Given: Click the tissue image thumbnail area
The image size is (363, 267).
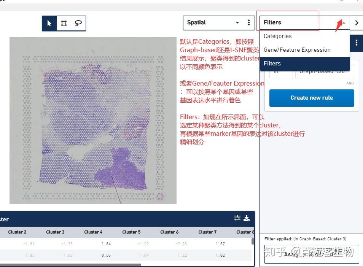Looking at the screenshot, I should click(x=92, y=120).
